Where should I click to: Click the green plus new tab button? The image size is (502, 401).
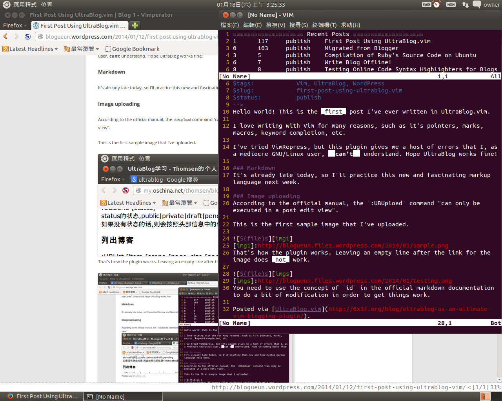[x=135, y=25]
